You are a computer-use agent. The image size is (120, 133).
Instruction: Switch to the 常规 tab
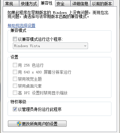(11, 4)
